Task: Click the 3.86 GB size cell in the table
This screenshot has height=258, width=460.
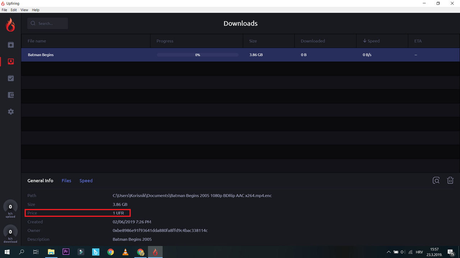Action: tap(256, 55)
